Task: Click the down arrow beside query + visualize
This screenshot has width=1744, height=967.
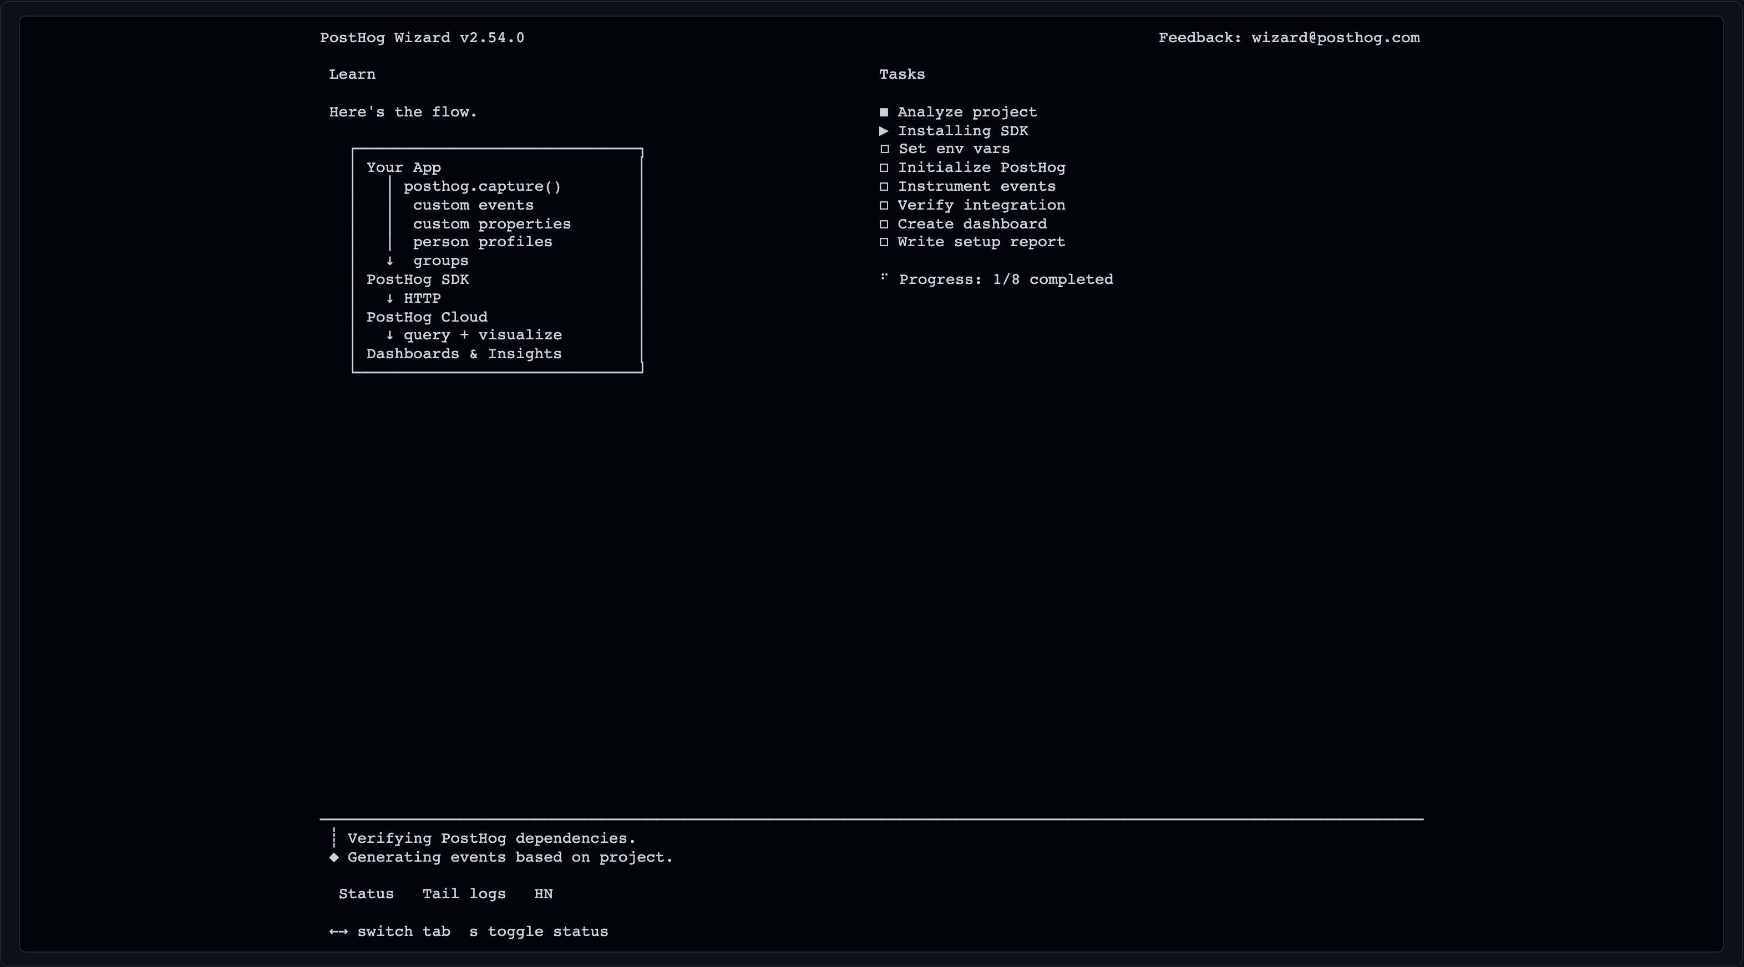Action: click(x=389, y=335)
